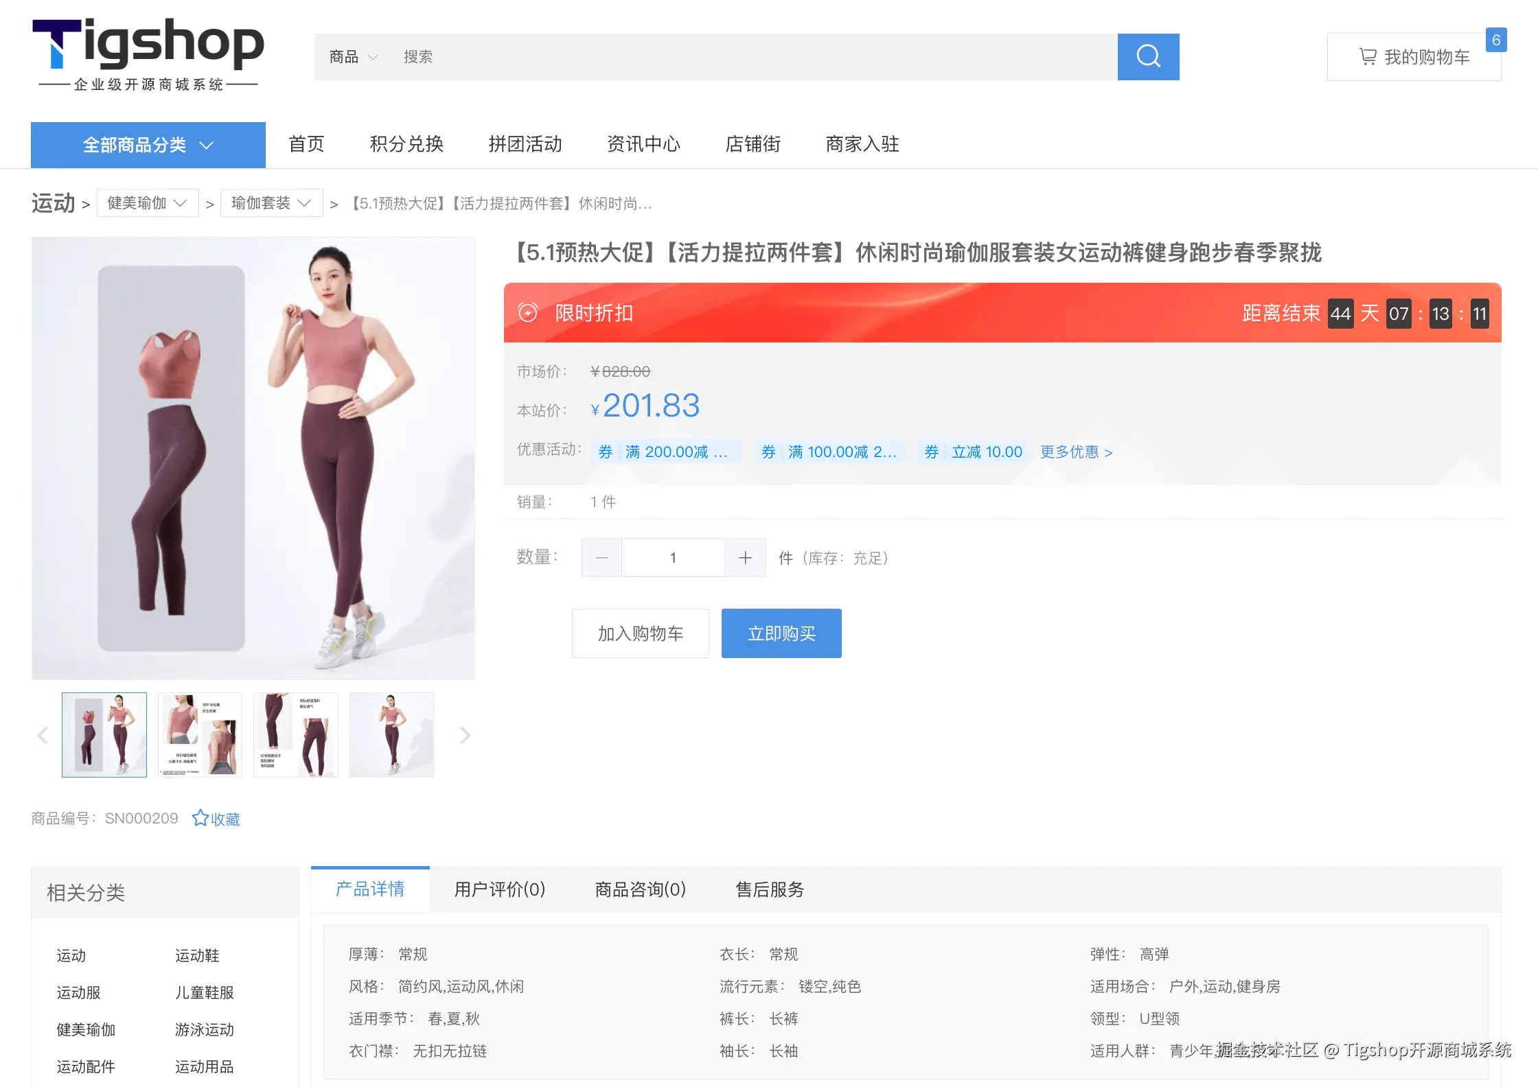The image size is (1538, 1087).
Task: Open the 商品 search type dropdown
Action: tap(353, 57)
